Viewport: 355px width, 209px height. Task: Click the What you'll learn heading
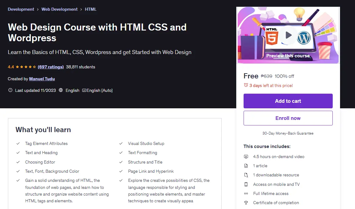(x=43, y=130)
